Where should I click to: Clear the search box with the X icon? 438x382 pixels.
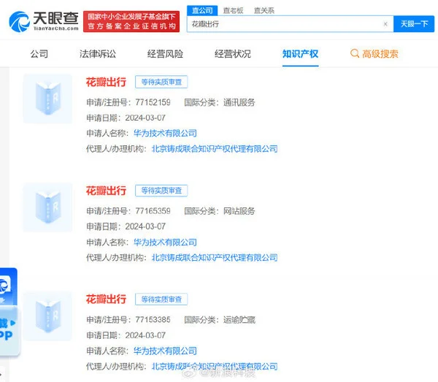point(385,24)
